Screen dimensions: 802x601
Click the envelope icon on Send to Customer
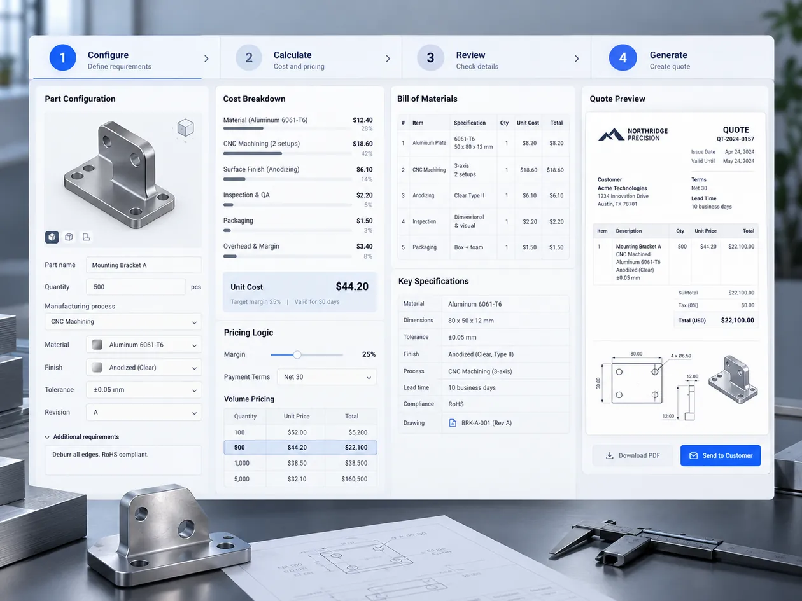[x=694, y=455]
